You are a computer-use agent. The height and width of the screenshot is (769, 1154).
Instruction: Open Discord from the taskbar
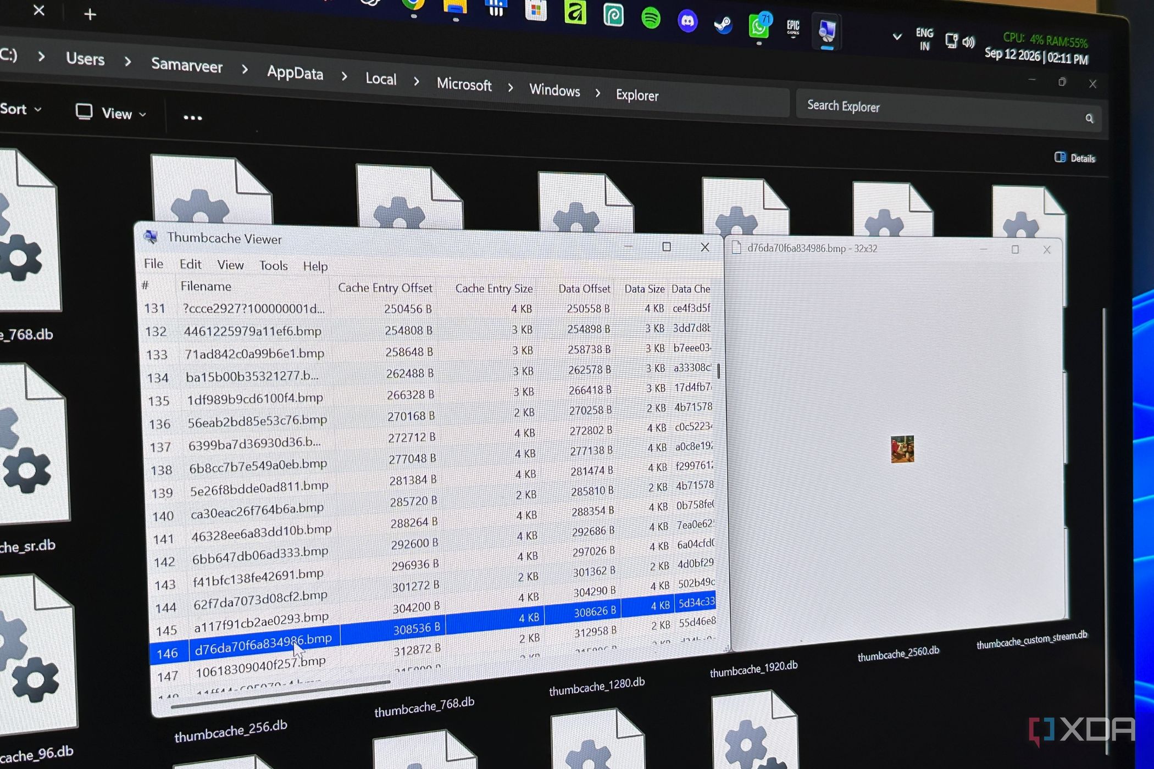pyautogui.click(x=687, y=21)
